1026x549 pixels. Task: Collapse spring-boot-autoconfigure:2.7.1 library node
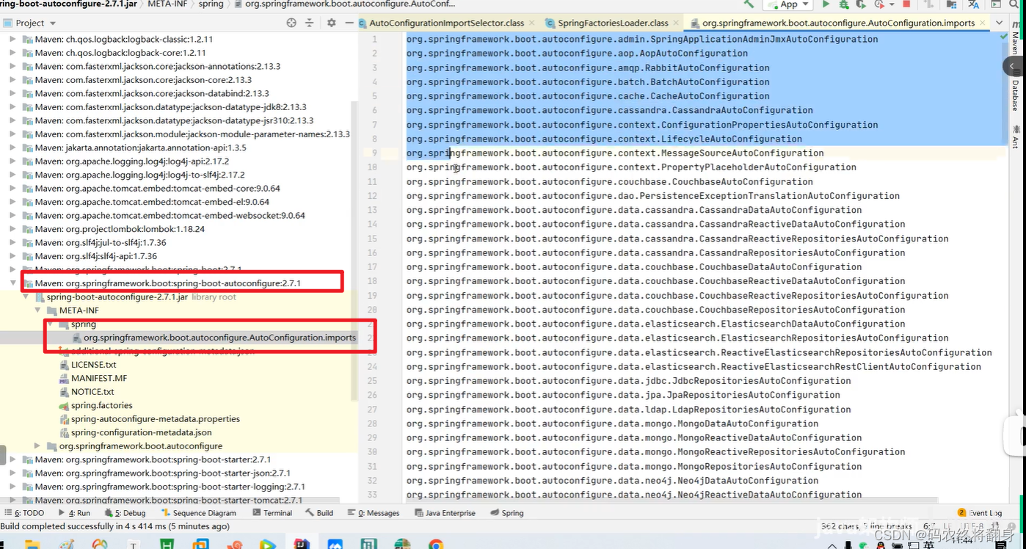[x=12, y=283]
